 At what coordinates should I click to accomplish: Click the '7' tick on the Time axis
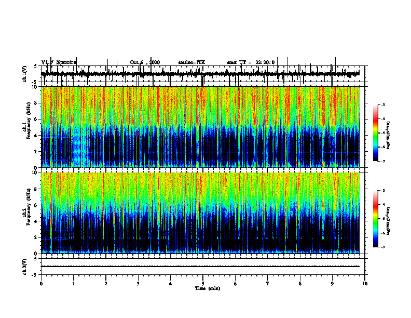(x=268, y=284)
